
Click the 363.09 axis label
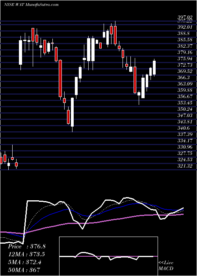point(184,84)
